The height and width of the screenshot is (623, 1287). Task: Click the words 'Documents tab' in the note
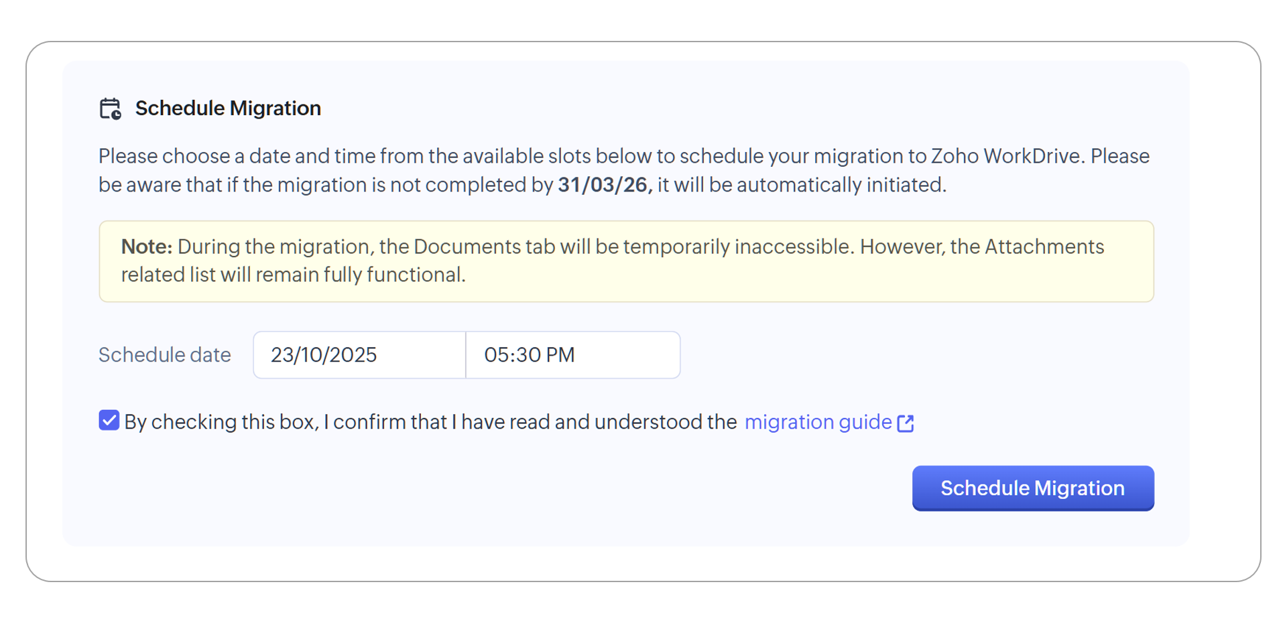coord(485,247)
